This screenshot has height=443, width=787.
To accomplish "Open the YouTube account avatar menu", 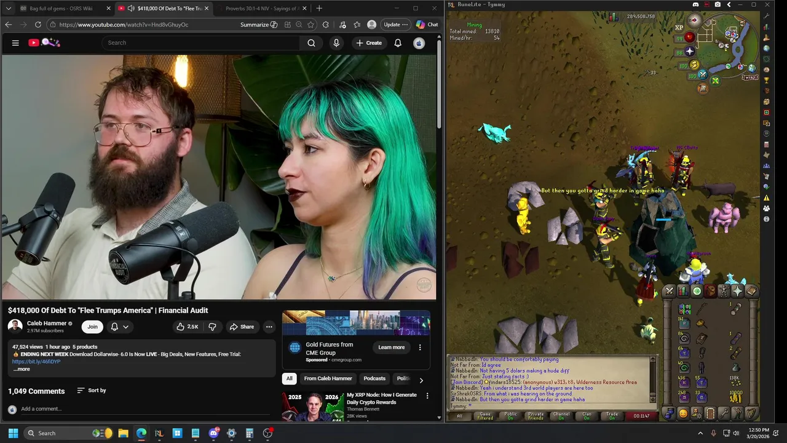I will tap(419, 42).
